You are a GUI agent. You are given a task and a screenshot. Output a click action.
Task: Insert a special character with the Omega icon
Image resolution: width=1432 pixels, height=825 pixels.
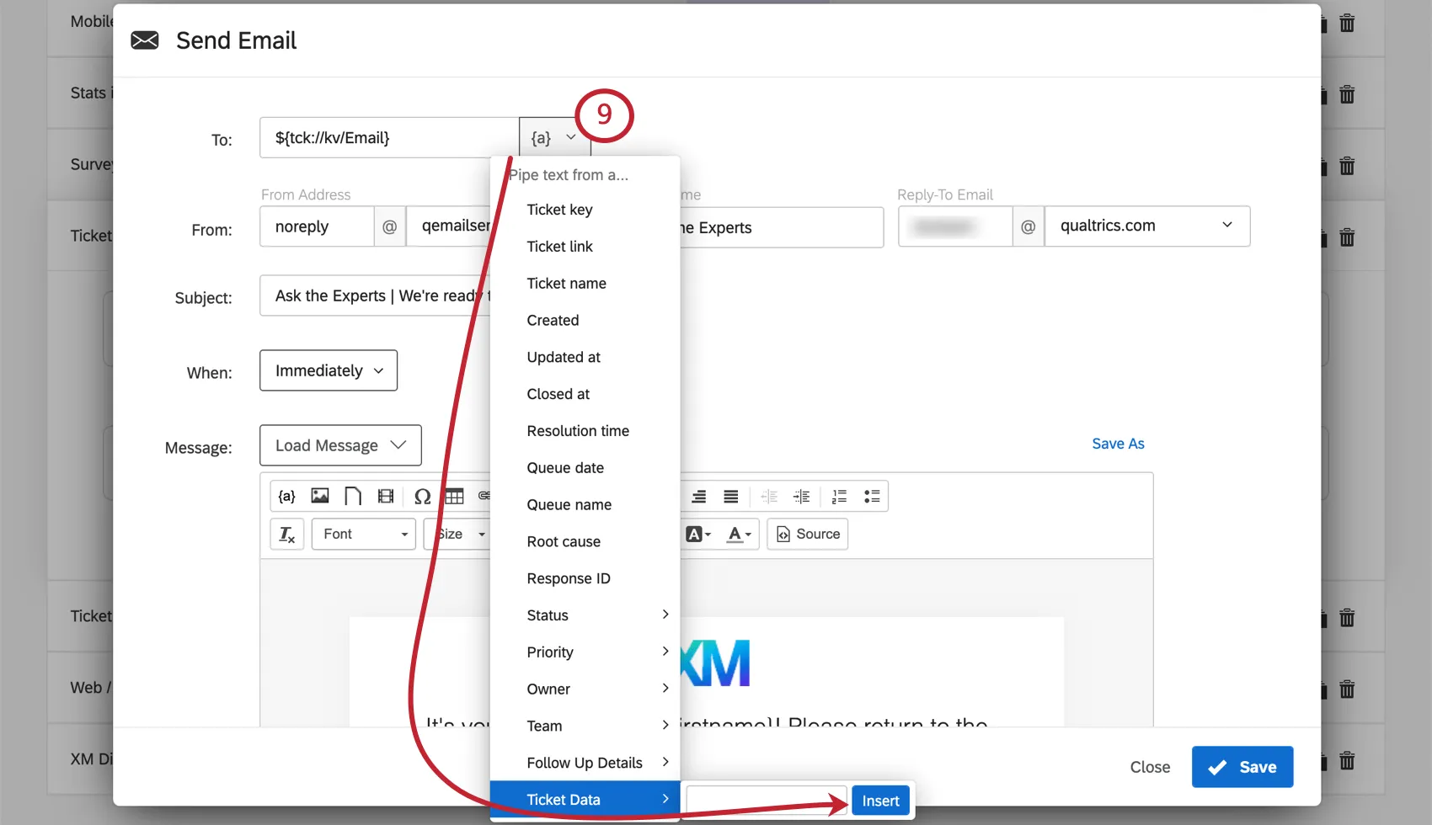[422, 496]
